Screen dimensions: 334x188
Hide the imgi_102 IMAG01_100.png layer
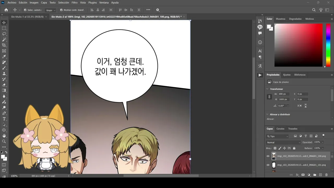tap(268, 156)
